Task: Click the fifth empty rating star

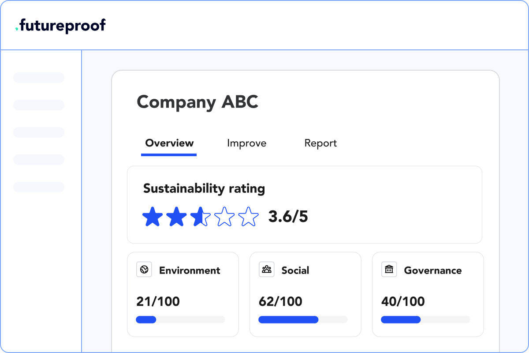Action: 248,217
